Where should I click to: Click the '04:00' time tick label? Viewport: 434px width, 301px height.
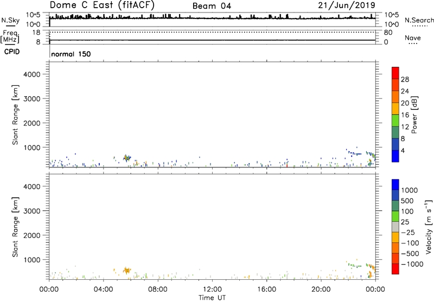(103, 290)
